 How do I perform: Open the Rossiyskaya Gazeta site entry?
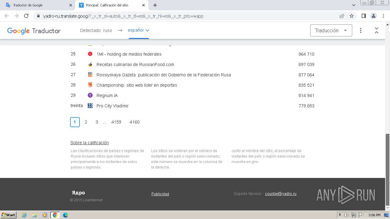point(164,75)
